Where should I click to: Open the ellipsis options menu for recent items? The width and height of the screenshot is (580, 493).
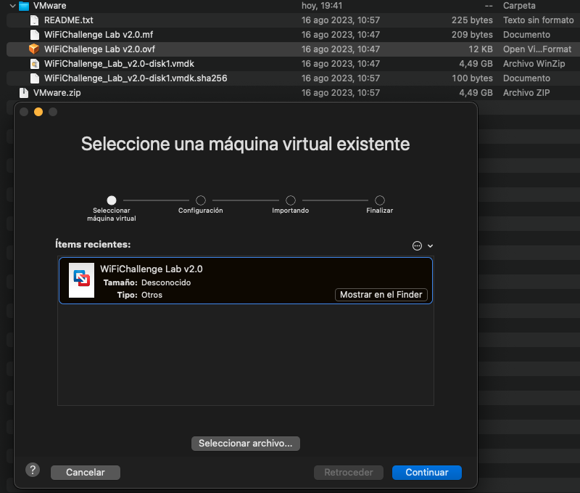pos(418,246)
